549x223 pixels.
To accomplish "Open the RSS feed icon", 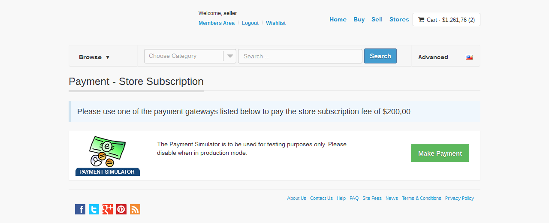I will 135,209.
